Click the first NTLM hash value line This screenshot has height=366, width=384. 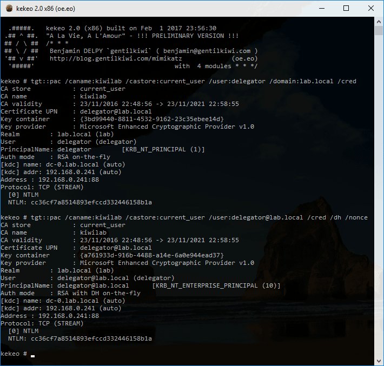pyautogui.click(x=80, y=202)
